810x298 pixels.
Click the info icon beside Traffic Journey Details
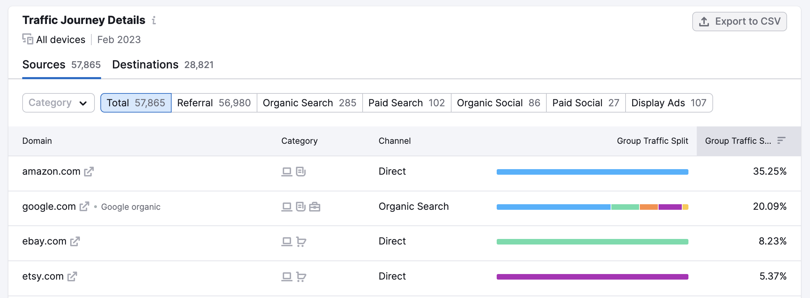[154, 20]
